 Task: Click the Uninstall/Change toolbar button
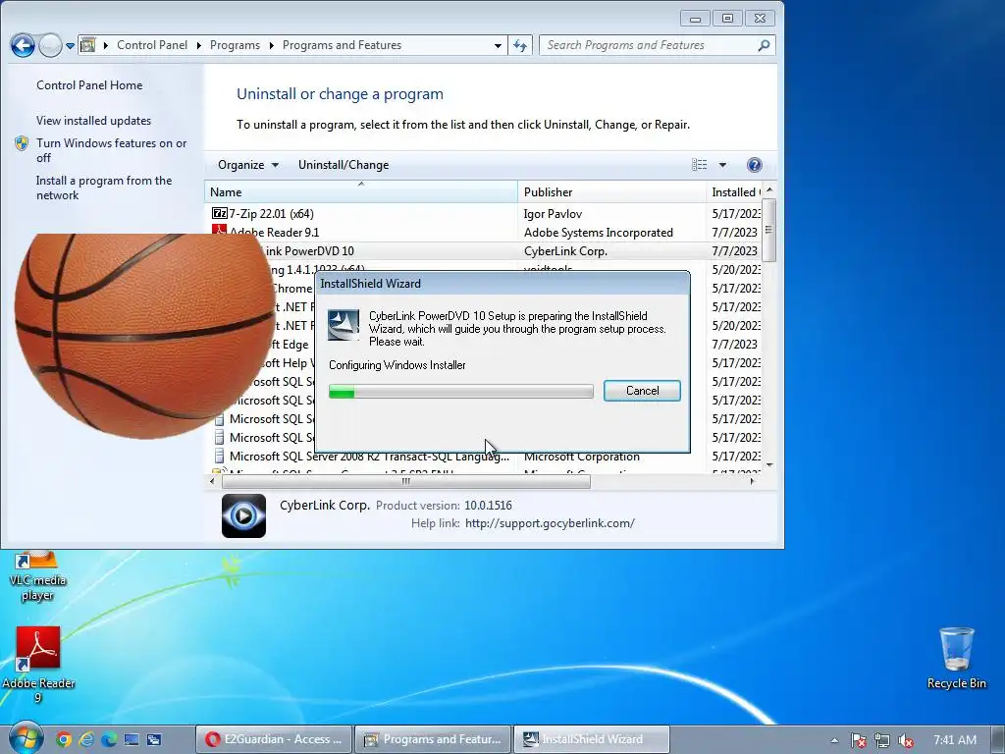tap(343, 165)
